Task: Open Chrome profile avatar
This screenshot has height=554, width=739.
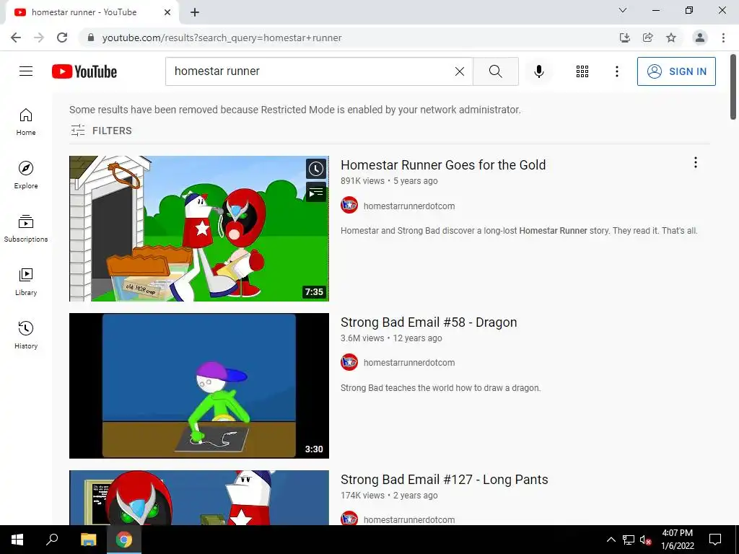Action: point(700,38)
